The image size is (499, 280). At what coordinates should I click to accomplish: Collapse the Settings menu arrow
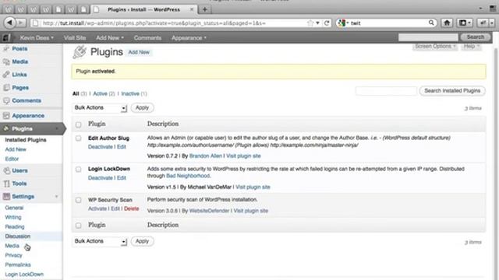point(56,197)
